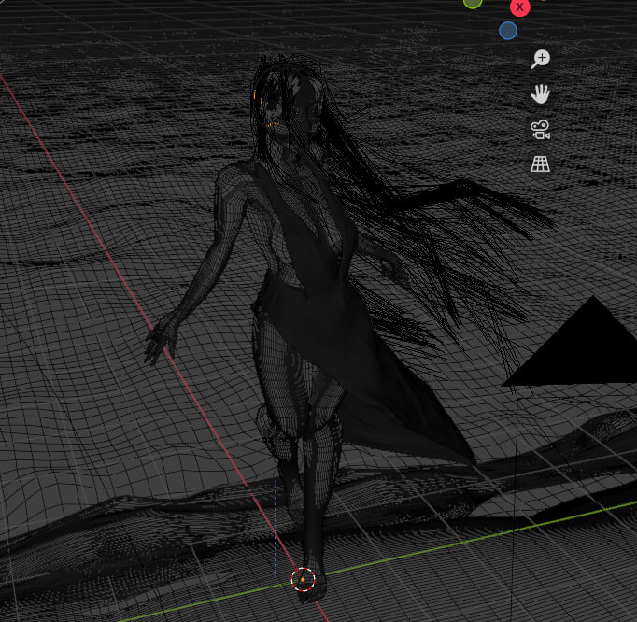This screenshot has width=637, height=622.
Task: Click the green Y axis gizmo ball
Action: tap(473, 3)
